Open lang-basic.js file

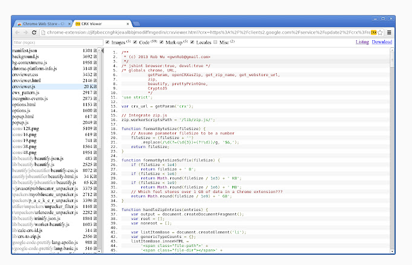54,249
